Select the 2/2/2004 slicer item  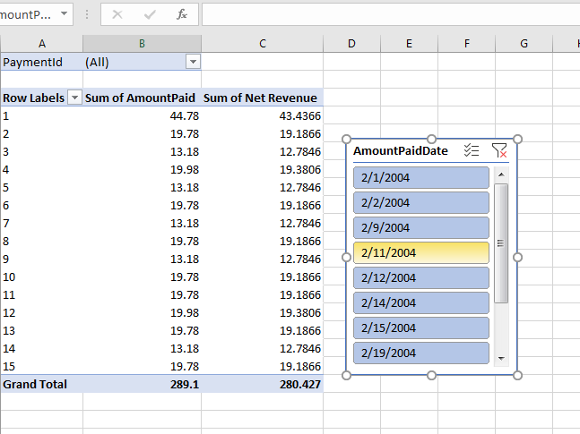(421, 203)
